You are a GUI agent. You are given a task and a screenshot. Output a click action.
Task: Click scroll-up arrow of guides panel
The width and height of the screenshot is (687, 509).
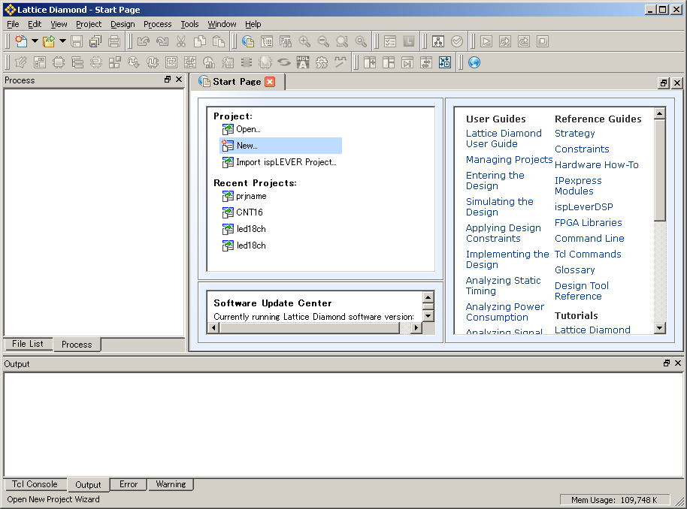coord(659,114)
